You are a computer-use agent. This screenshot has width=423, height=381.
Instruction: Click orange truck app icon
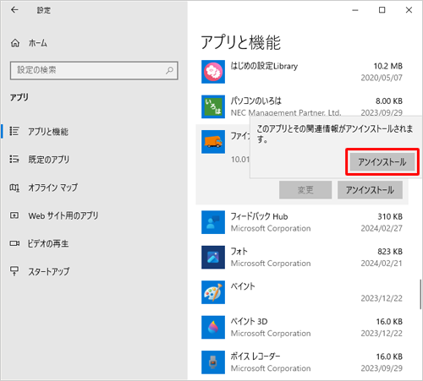click(x=213, y=142)
